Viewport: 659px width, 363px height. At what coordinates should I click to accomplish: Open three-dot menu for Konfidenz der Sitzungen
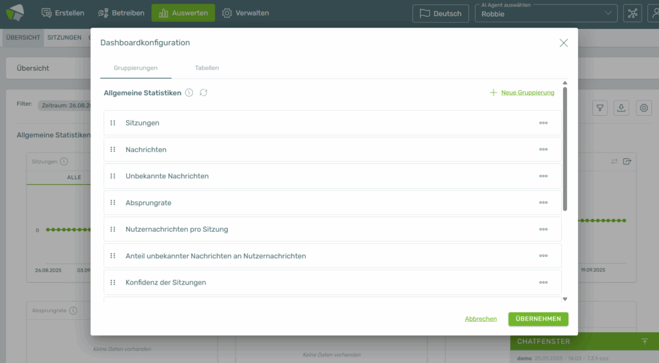543,283
